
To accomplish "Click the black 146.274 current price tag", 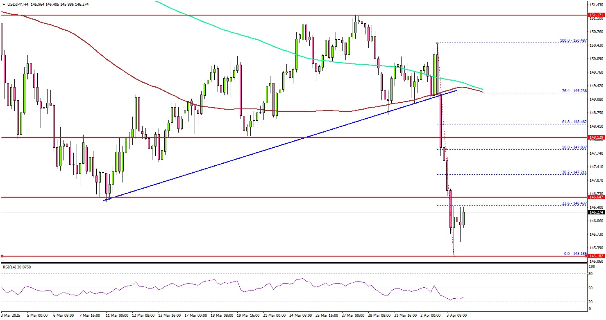I will (x=597, y=212).
